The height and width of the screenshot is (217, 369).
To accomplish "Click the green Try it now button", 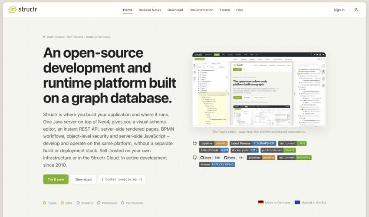I will tap(56, 179).
